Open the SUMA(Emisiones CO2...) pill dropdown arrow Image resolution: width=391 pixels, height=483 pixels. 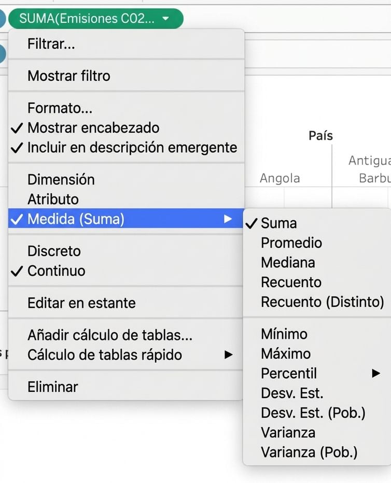tap(165, 19)
